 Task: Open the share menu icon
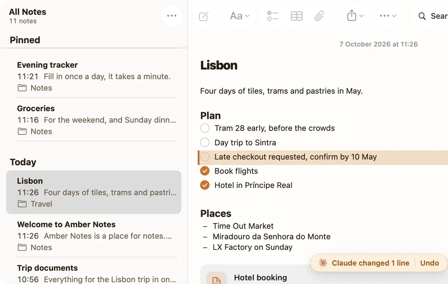tap(352, 16)
